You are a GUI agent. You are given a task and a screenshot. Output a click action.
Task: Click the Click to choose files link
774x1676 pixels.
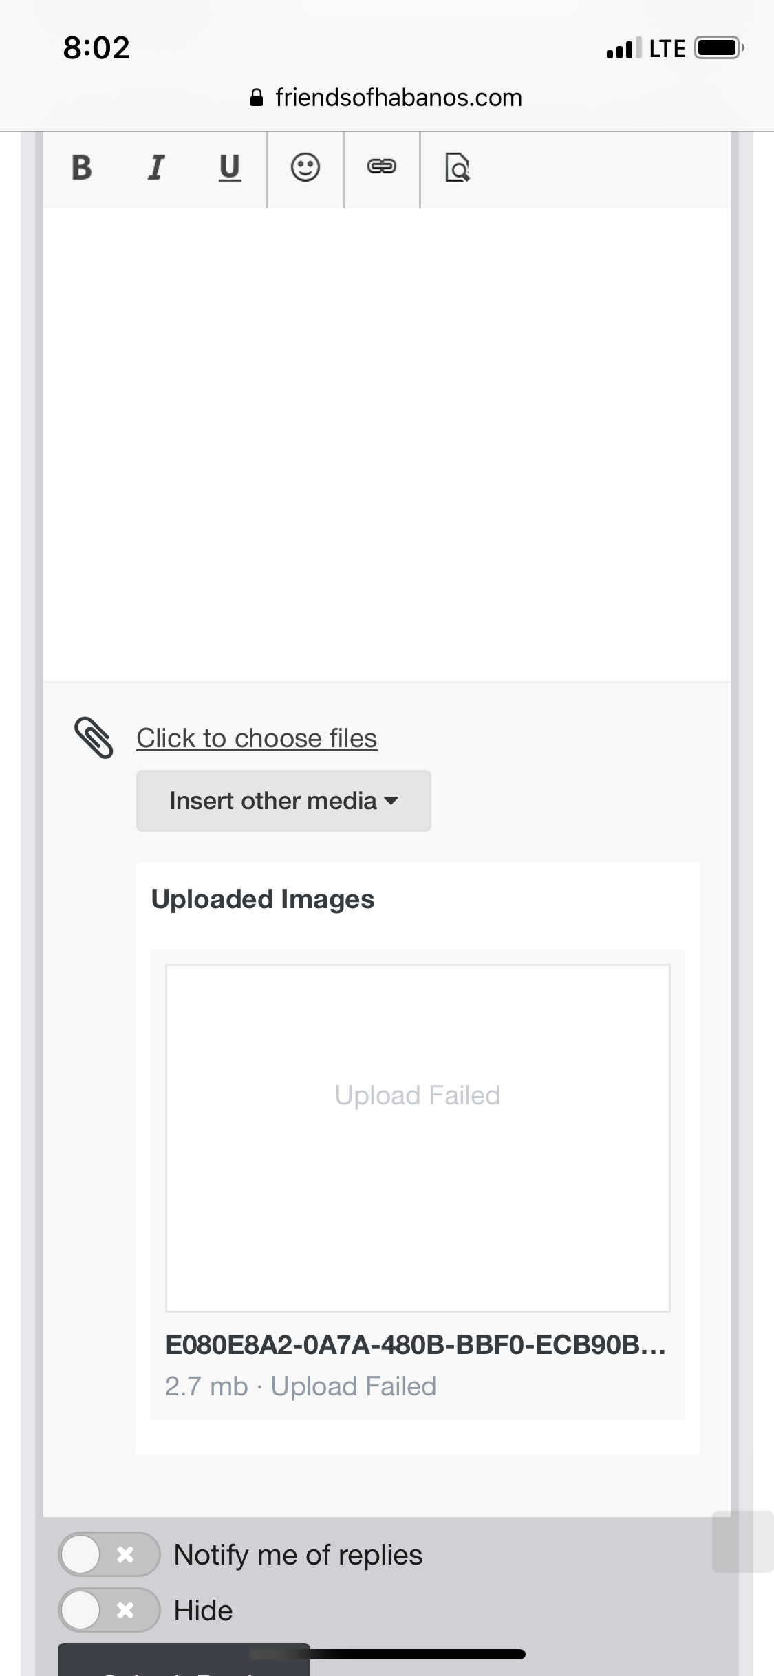pyautogui.click(x=257, y=738)
